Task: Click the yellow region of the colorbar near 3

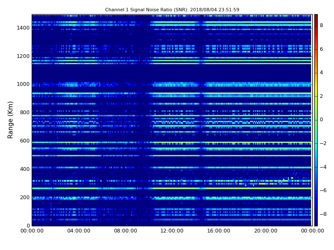Action: pyautogui.click(x=316, y=85)
